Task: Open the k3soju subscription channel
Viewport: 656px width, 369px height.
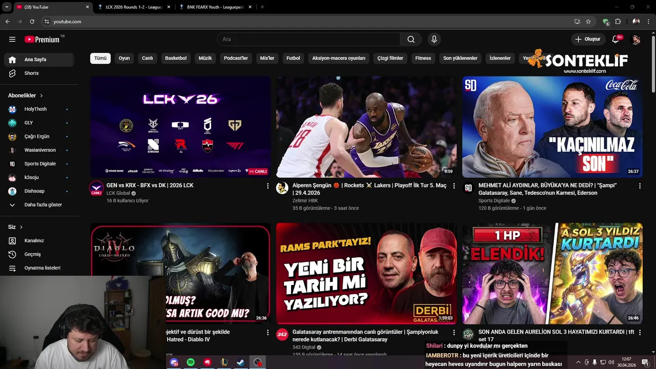Action: coord(39,177)
